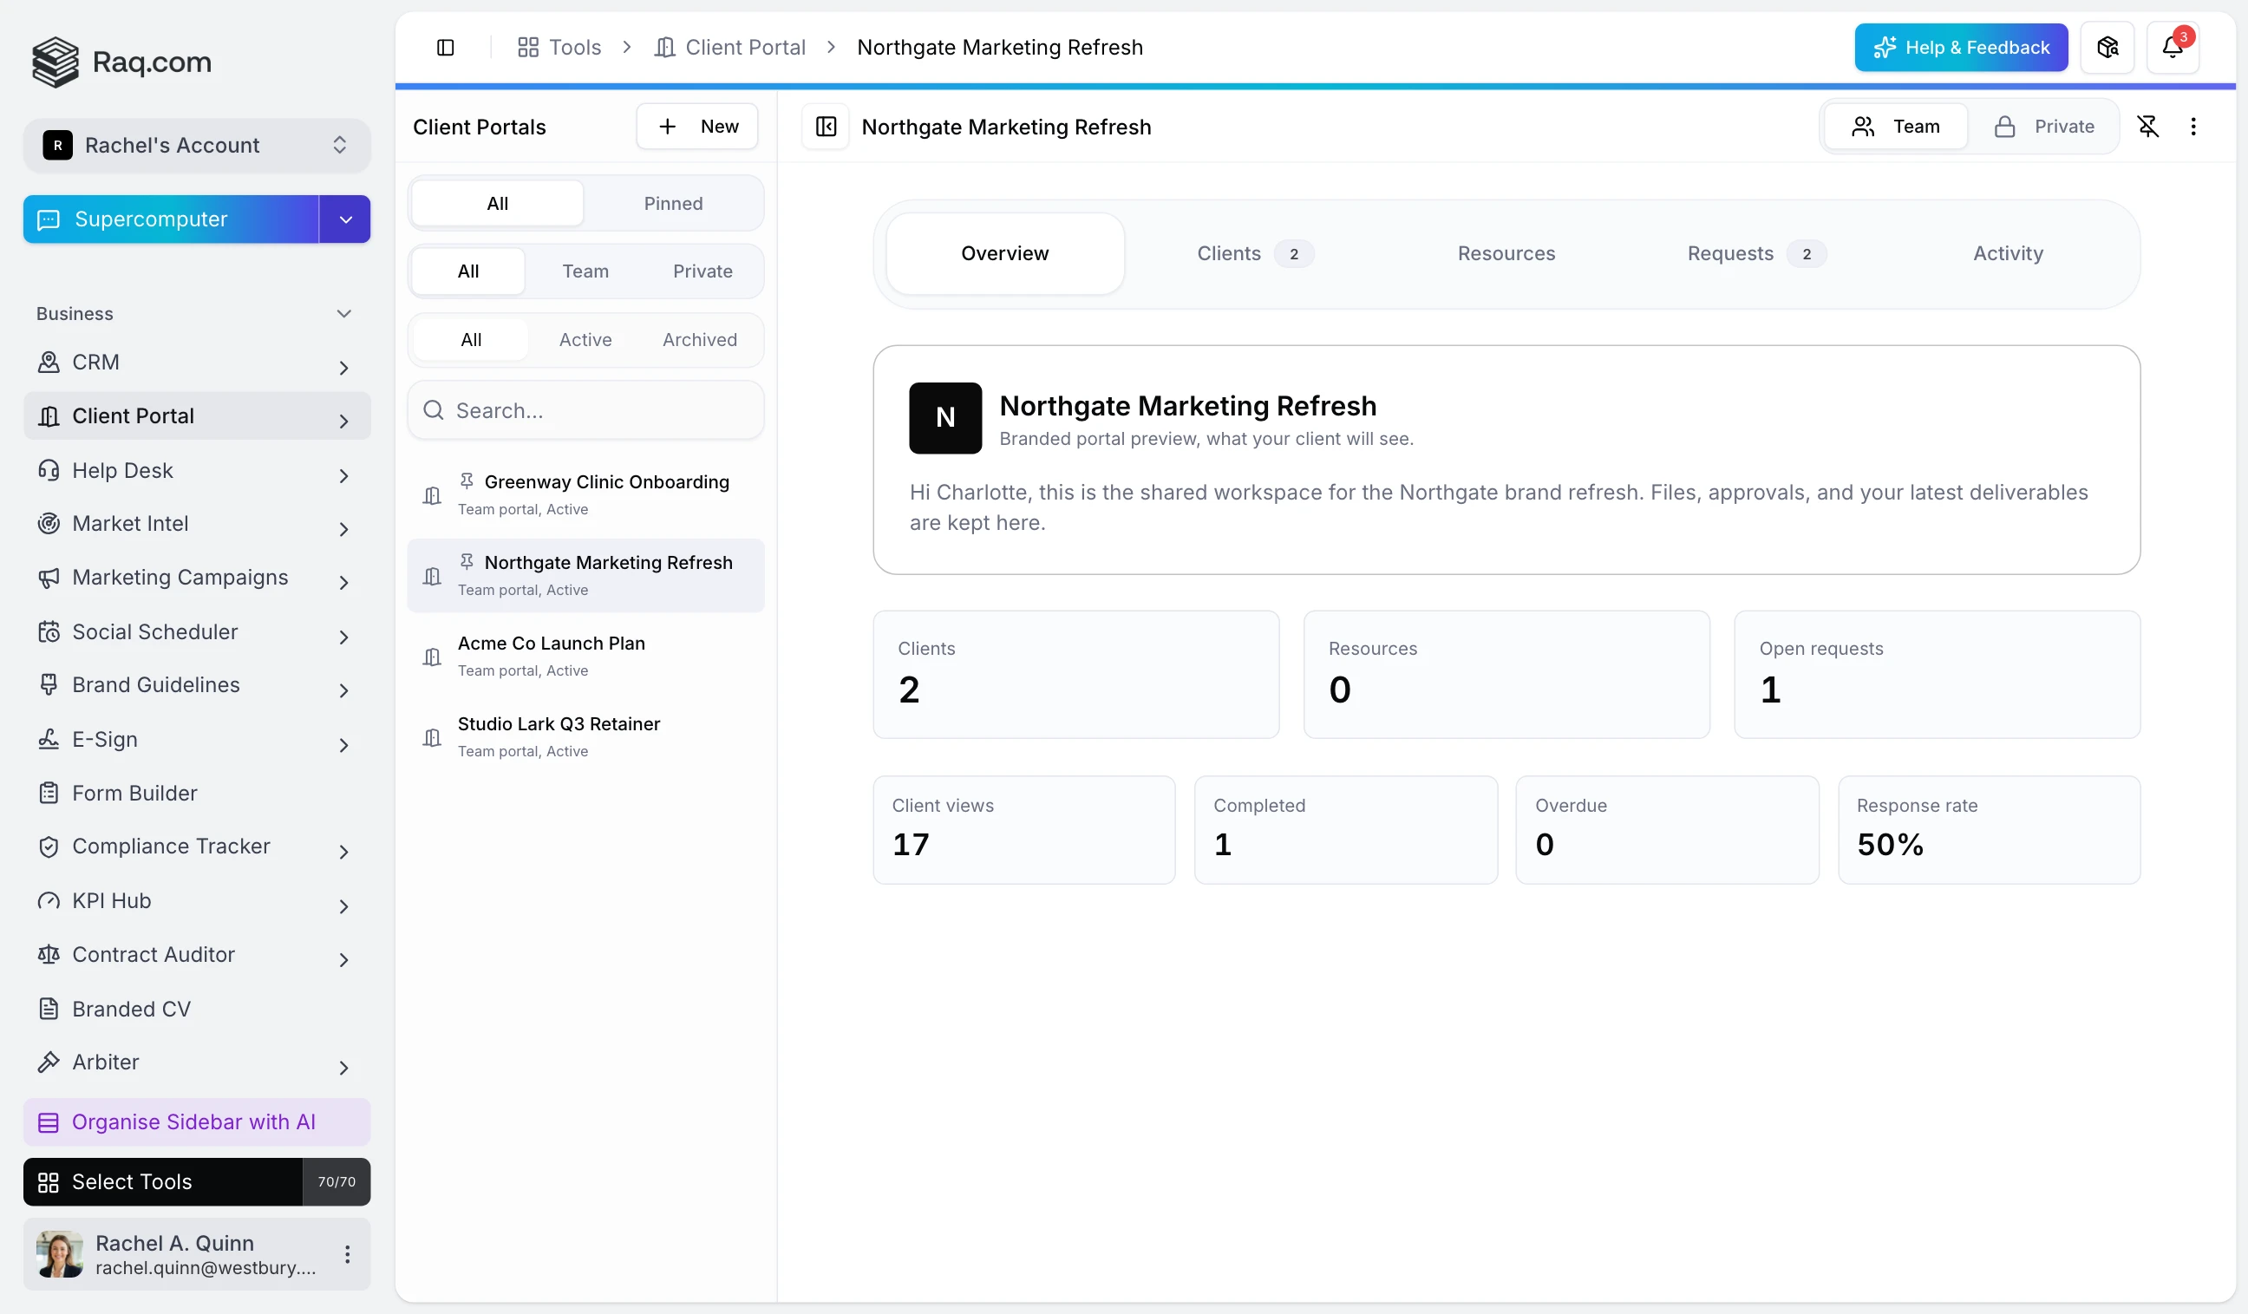This screenshot has width=2248, height=1314.
Task: Open Supercomputer chat
Action: (x=171, y=219)
